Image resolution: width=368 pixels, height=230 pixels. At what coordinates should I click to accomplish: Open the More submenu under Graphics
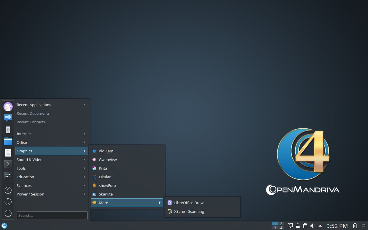103,203
